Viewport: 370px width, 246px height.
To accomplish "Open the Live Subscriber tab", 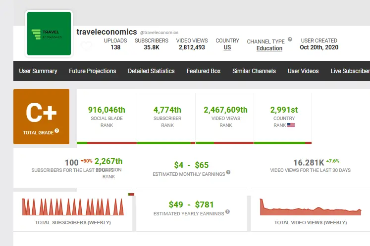I will pyautogui.click(x=350, y=71).
